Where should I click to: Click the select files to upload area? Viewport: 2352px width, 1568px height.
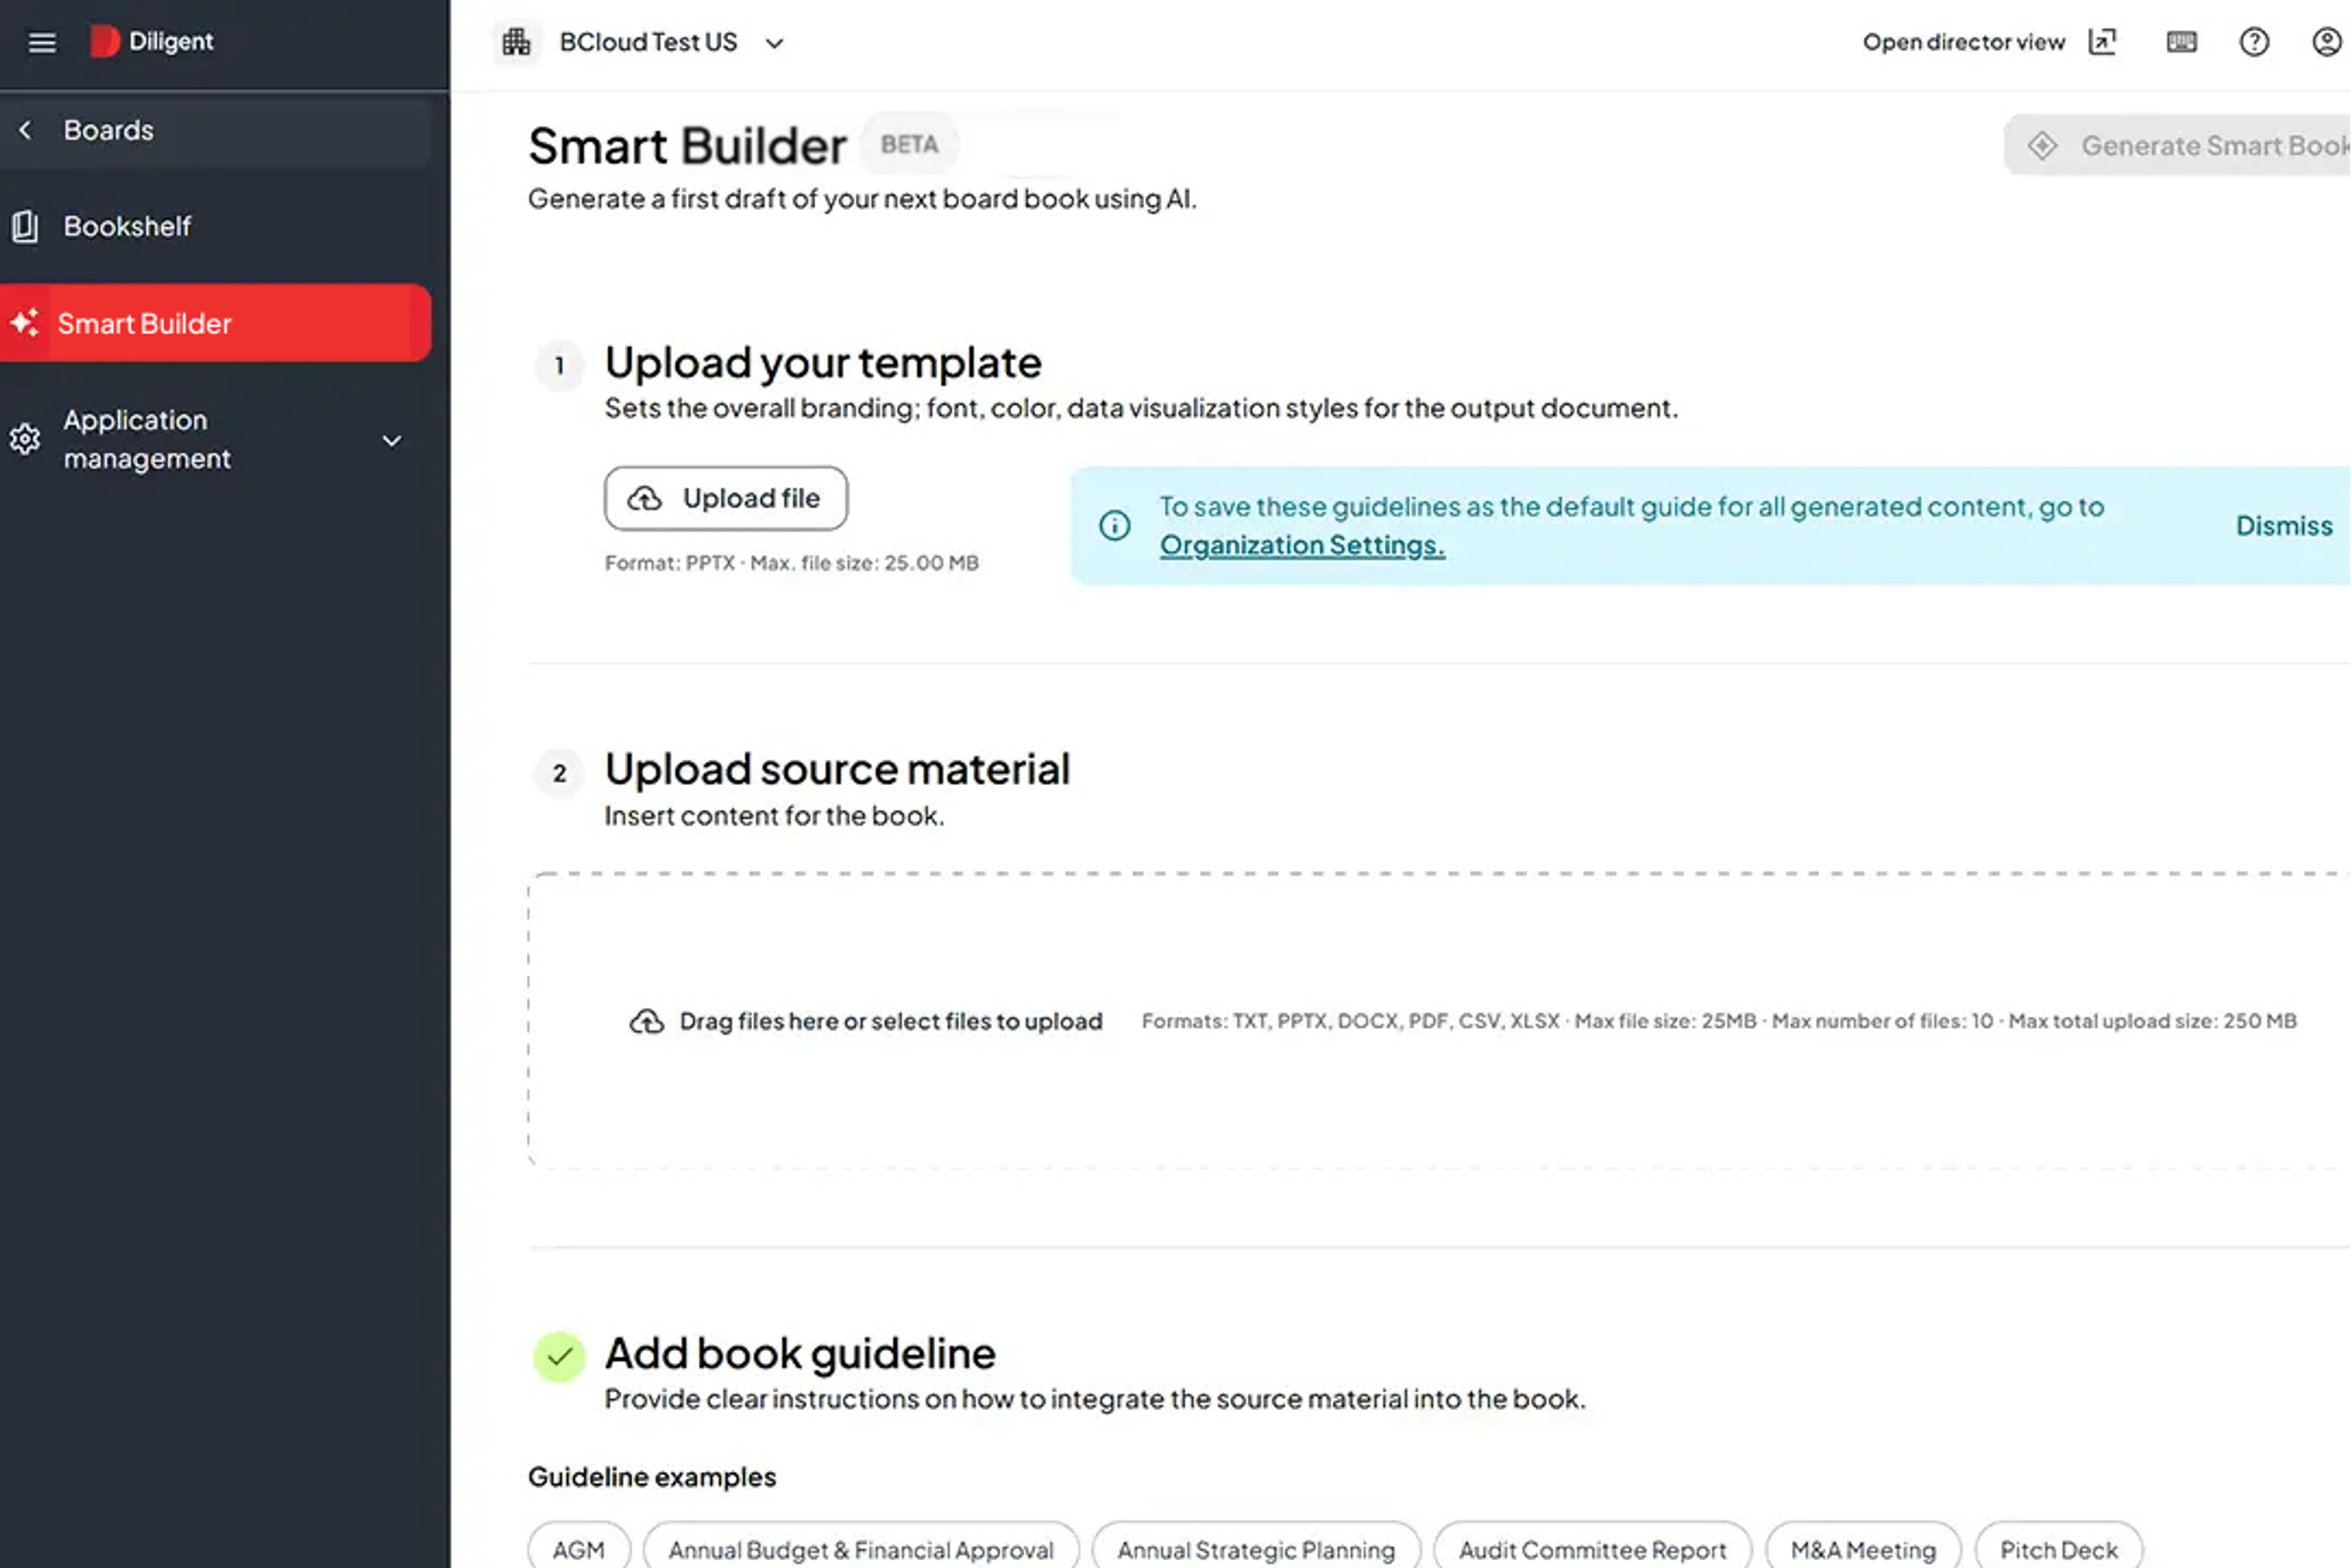click(x=890, y=1021)
